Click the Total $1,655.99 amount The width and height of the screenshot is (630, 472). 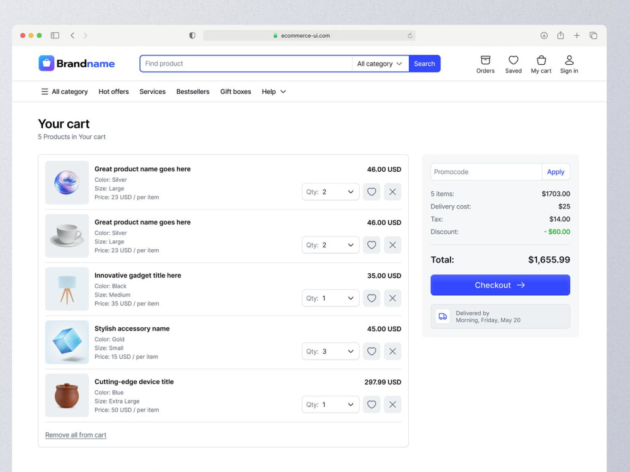click(549, 260)
